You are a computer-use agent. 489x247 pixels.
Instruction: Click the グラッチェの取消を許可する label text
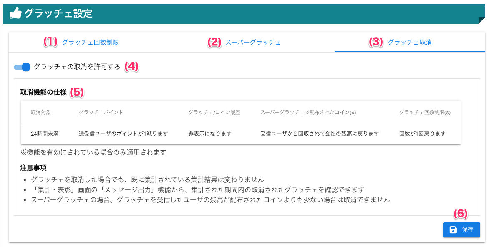coord(77,67)
